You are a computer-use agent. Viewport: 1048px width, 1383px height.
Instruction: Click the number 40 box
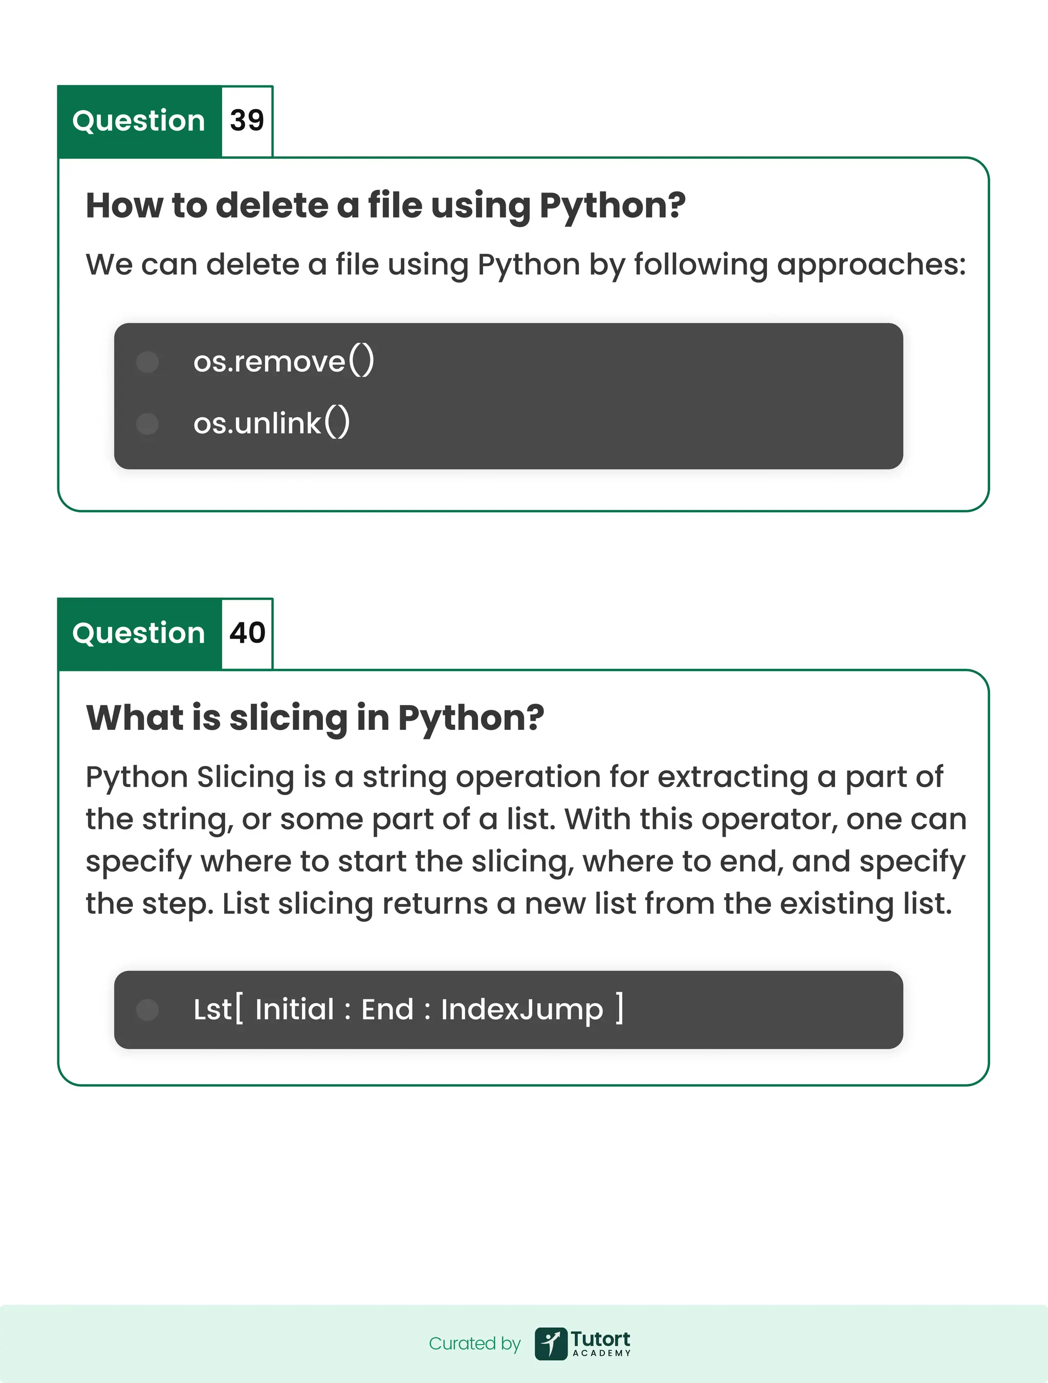coord(247,633)
